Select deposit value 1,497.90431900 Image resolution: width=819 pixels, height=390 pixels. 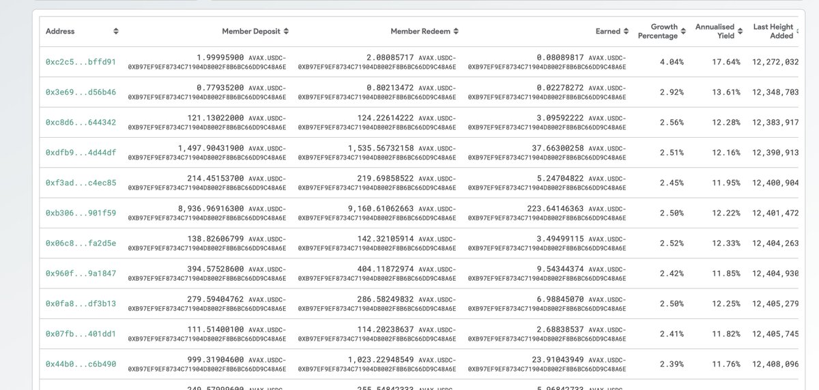(x=211, y=148)
